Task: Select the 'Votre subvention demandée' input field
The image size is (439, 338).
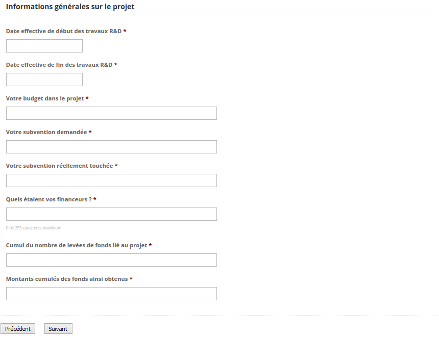Action: pyautogui.click(x=111, y=147)
